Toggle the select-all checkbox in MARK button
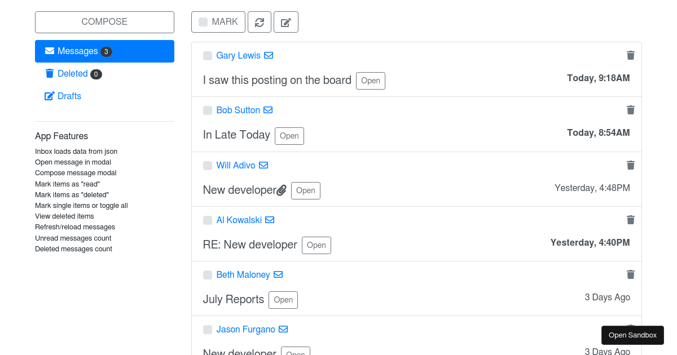The height and width of the screenshot is (355, 677). [x=203, y=22]
